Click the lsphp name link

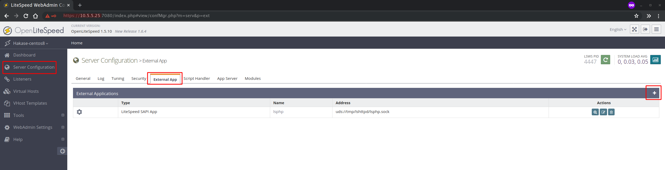click(x=278, y=112)
